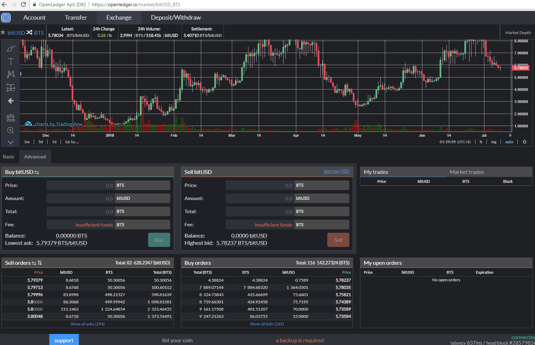Set chart range to 3m

click(x=27, y=142)
